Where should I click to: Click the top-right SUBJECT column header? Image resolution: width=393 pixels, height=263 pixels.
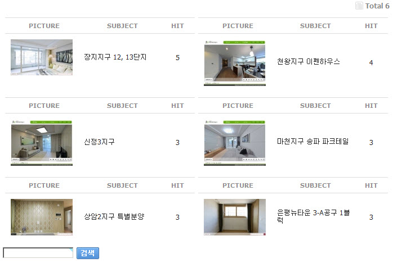click(315, 26)
